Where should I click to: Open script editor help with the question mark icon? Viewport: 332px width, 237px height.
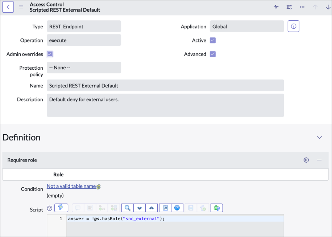[177, 208]
